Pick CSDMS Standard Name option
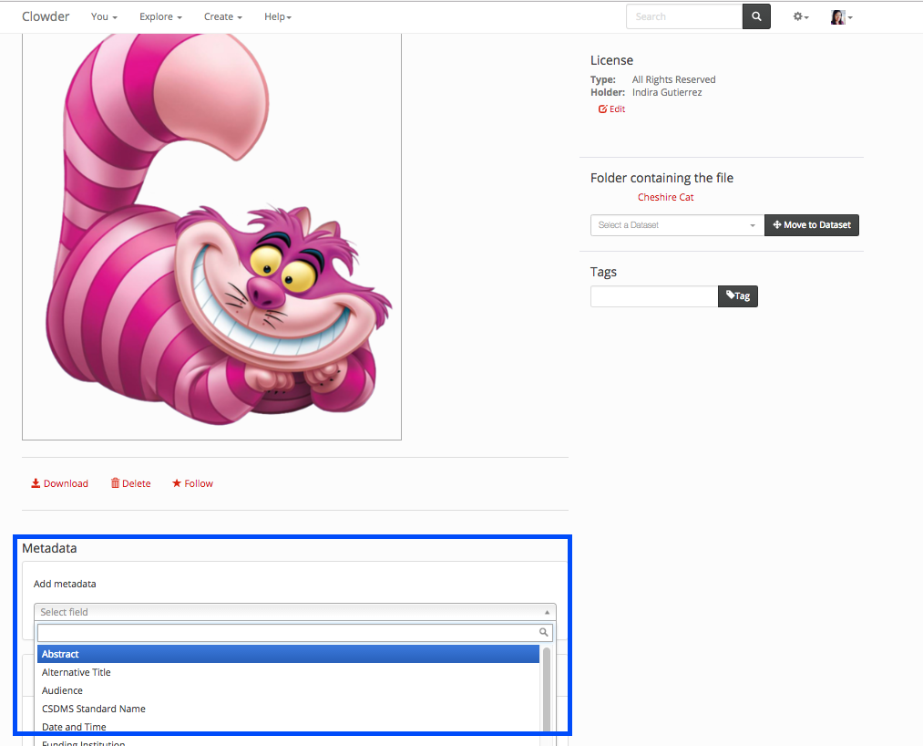Viewport: 923px width, 746px height. [94, 709]
